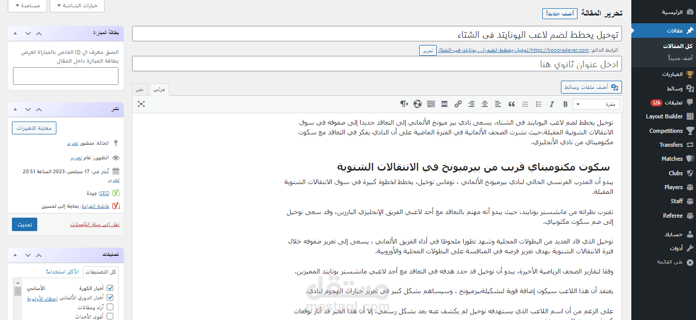
Task: Open the فقرة paragraph format dropdown
Action: [x=596, y=104]
